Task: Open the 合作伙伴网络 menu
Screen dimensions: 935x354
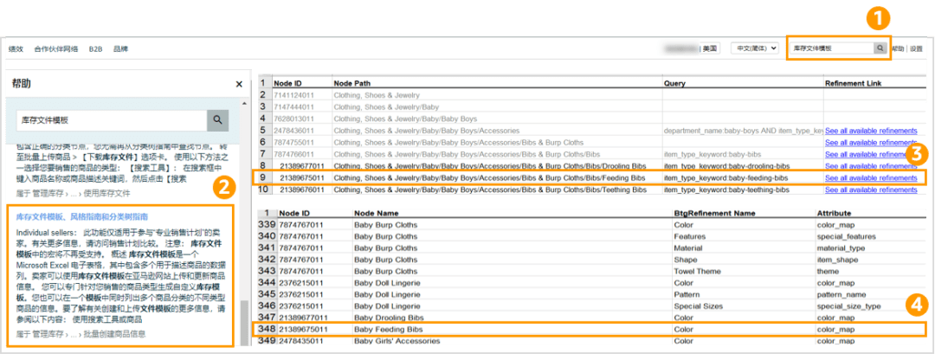Action: 56,49
